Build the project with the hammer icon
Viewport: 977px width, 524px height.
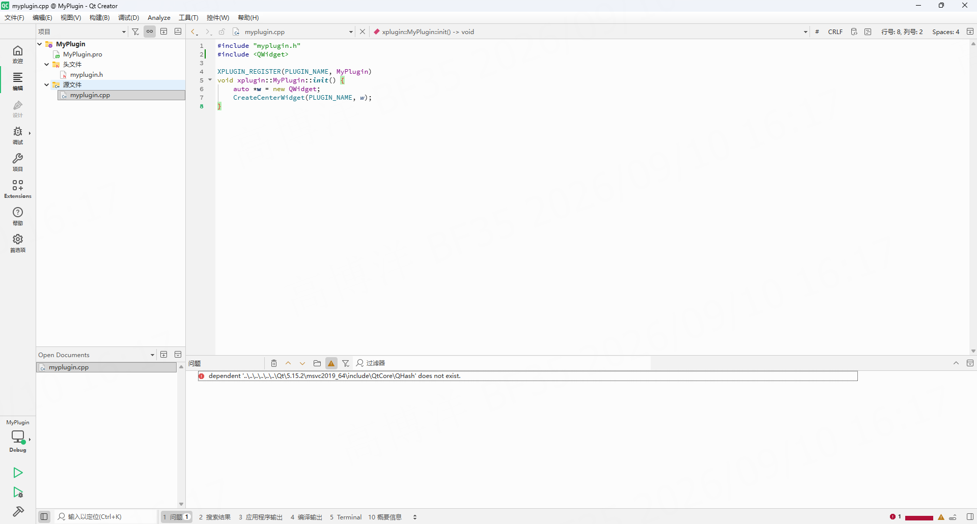(x=18, y=511)
